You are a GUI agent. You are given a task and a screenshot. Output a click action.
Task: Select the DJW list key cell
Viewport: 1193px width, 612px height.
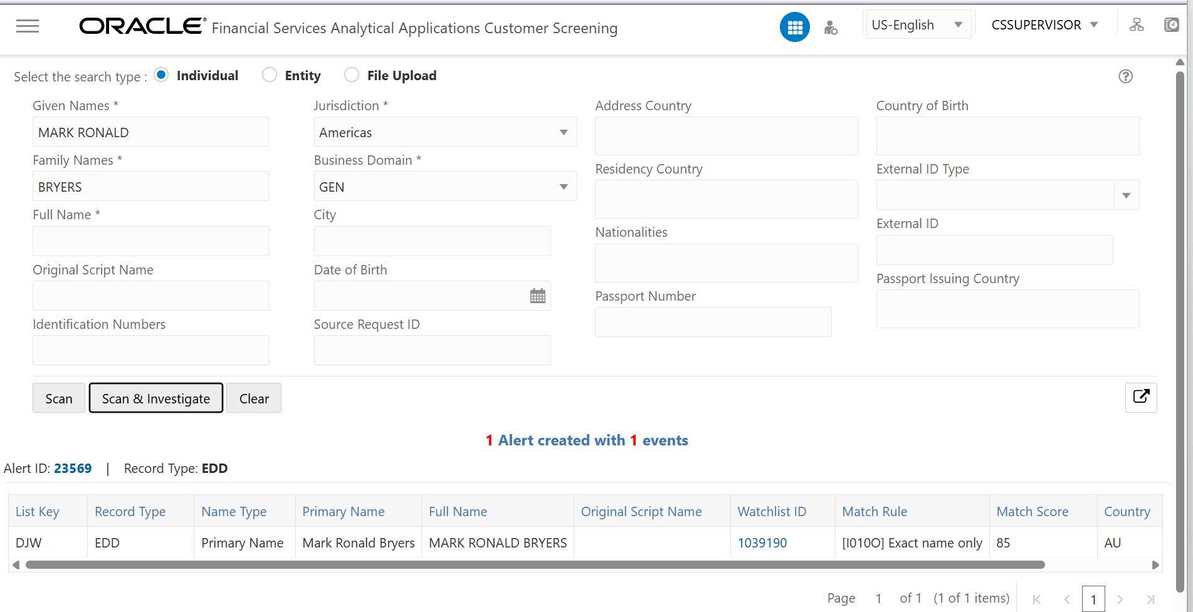[48, 543]
